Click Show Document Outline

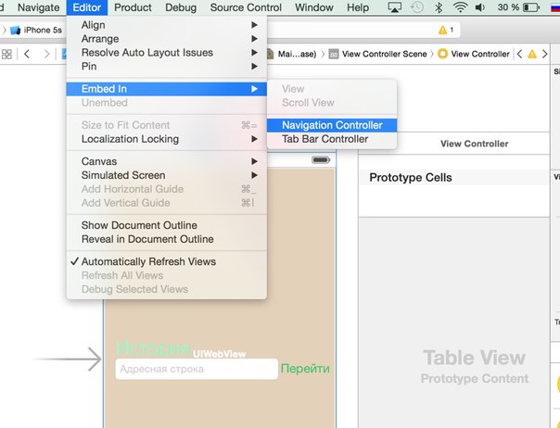click(x=167, y=225)
